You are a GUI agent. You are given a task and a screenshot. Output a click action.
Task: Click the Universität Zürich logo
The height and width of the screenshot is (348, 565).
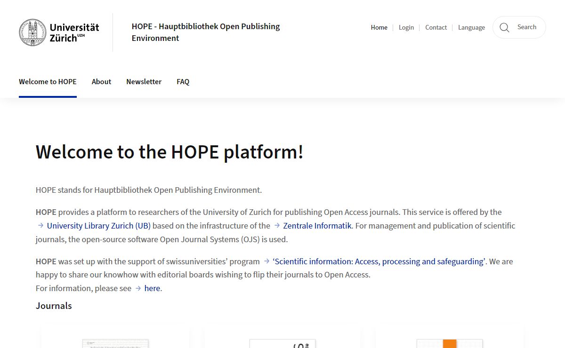[59, 32]
